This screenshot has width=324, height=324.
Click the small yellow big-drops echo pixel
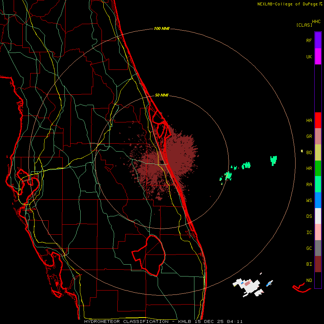tap(302, 151)
